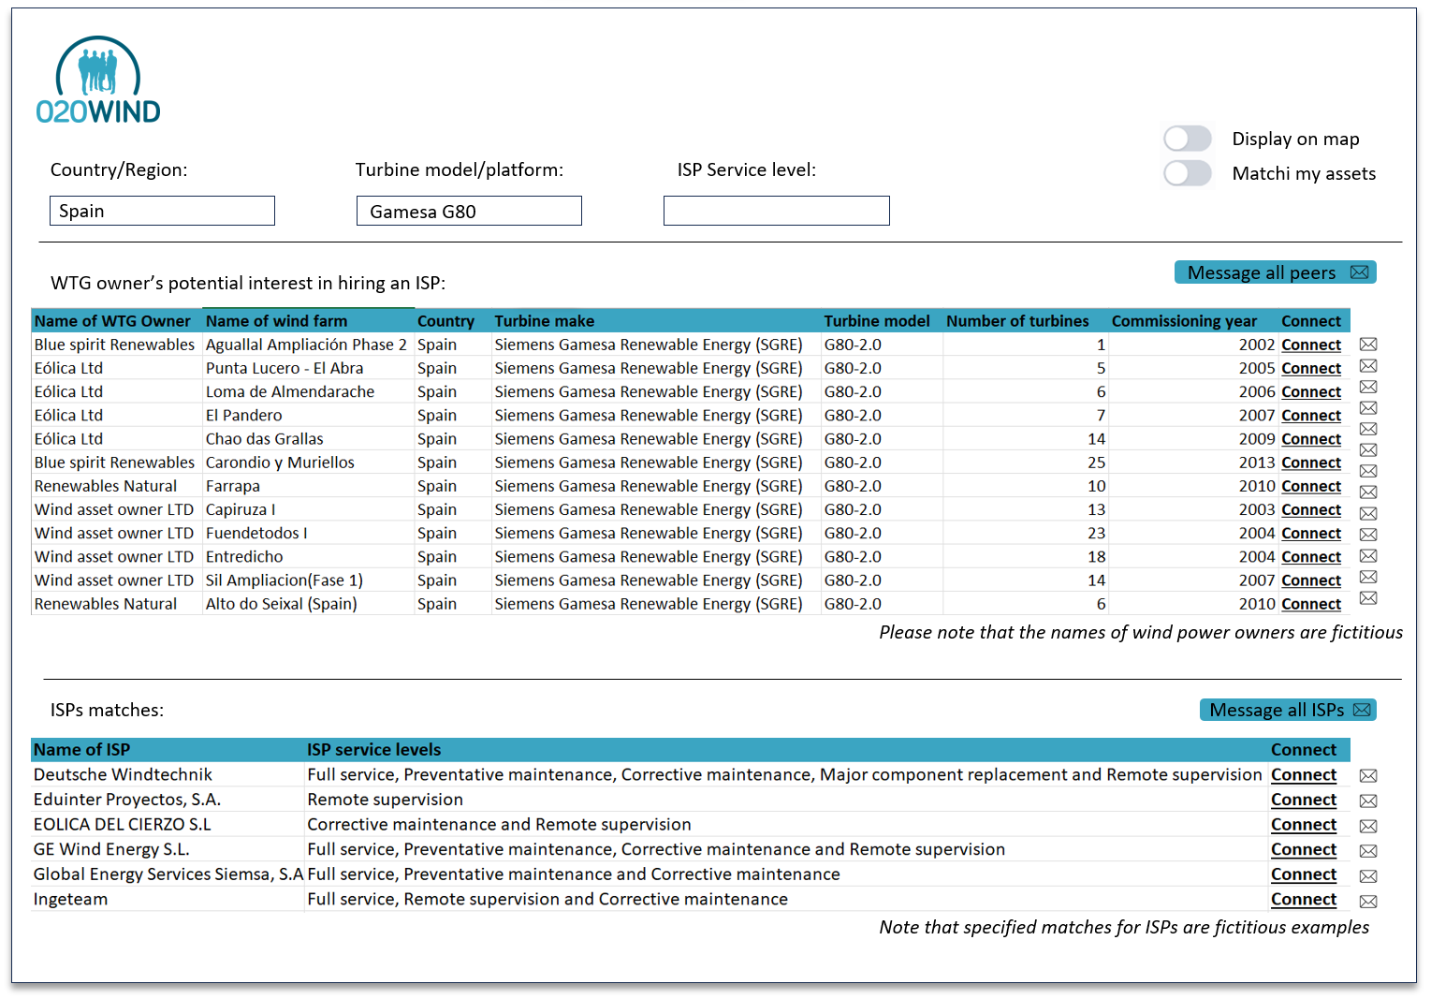
Task: Click the Message all peers button
Action: point(1275,272)
